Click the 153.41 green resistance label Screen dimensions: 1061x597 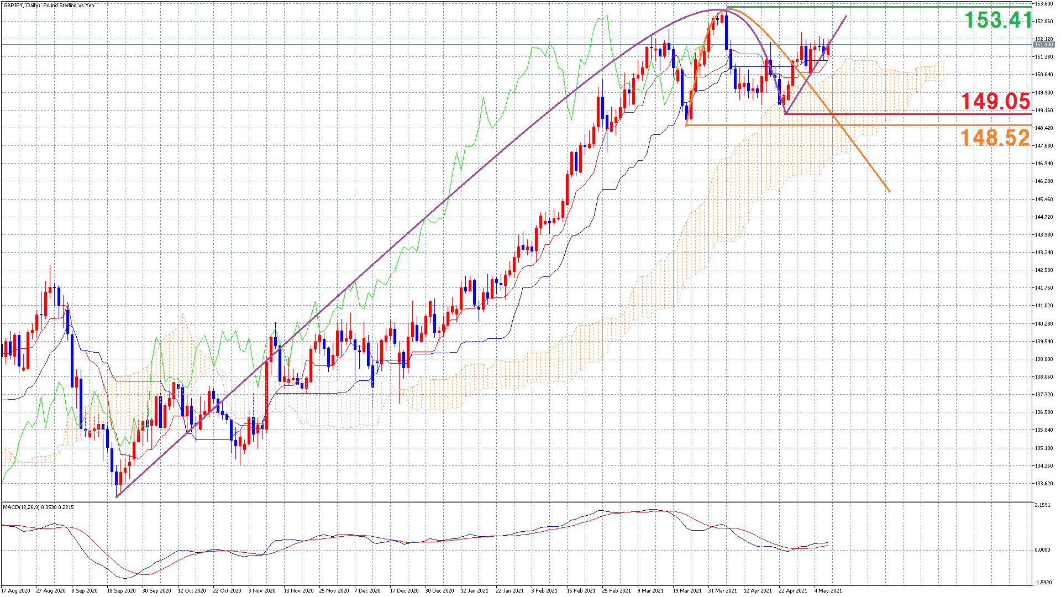[x=997, y=20]
